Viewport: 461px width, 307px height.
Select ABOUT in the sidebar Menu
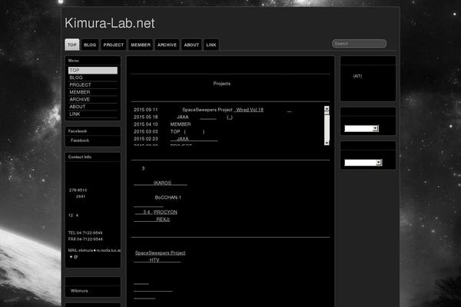93,107
